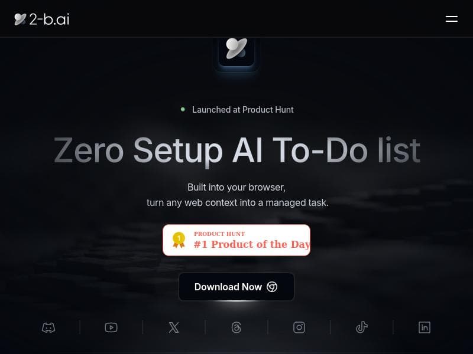Click the large glowing app icon tile

tap(237, 51)
